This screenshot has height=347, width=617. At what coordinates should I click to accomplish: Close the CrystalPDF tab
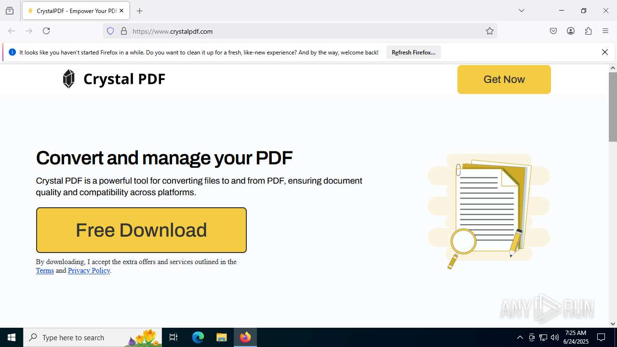tap(121, 11)
